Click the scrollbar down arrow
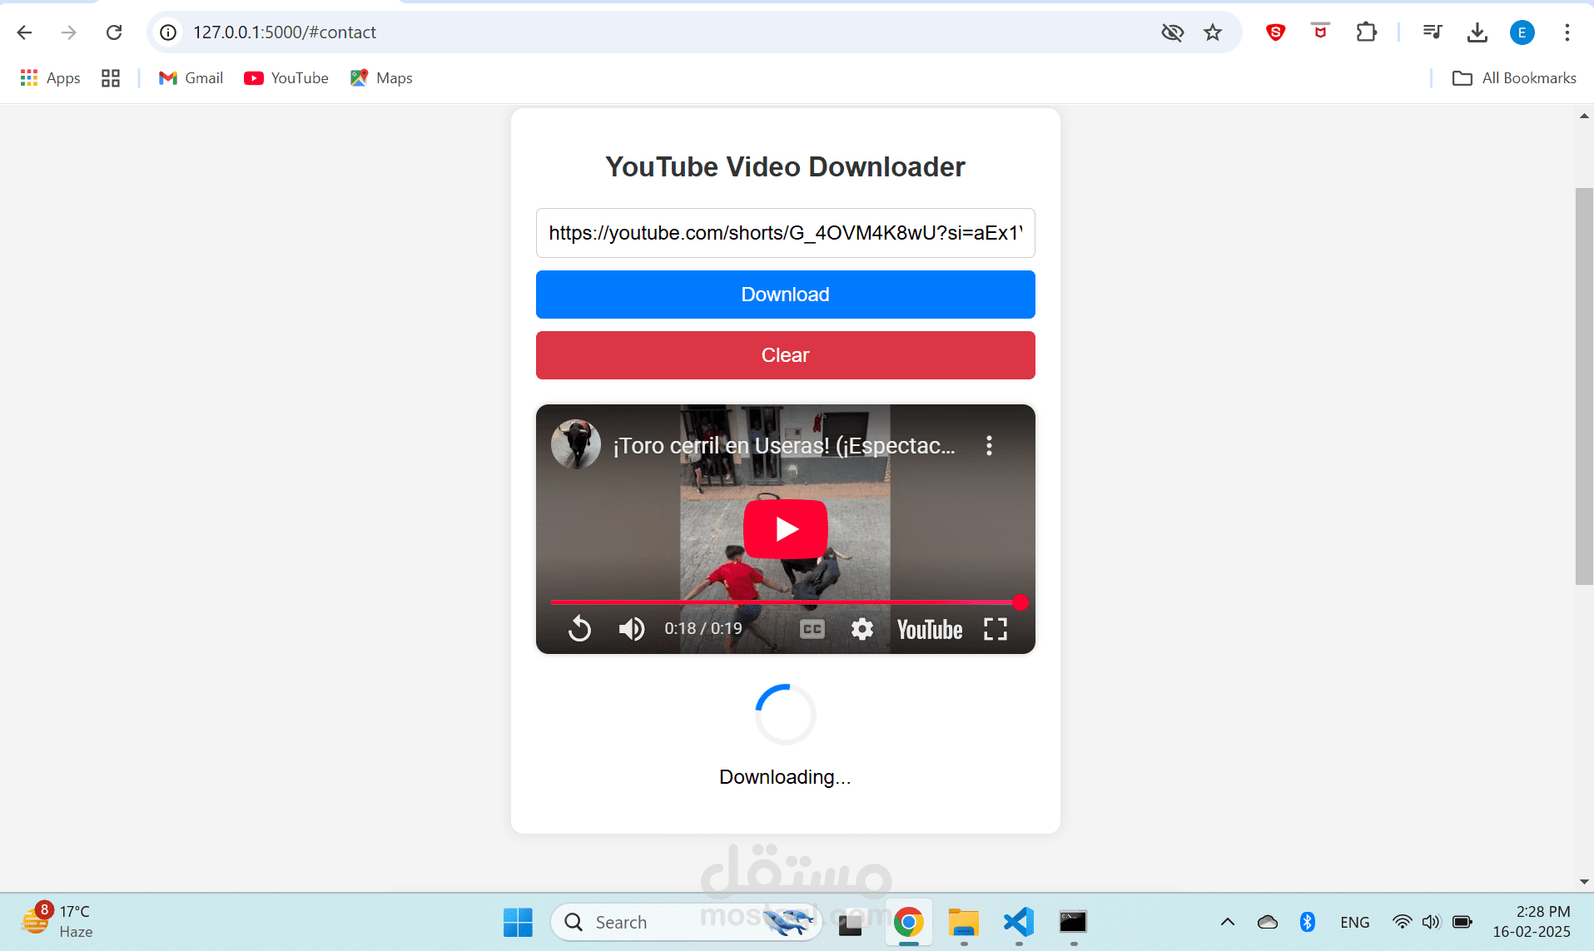The width and height of the screenshot is (1594, 951). pyautogui.click(x=1583, y=882)
